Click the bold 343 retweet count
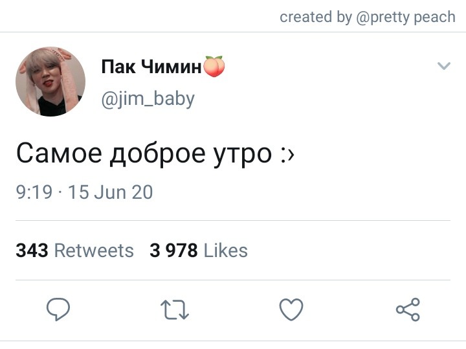466x349 pixels. click(32, 251)
